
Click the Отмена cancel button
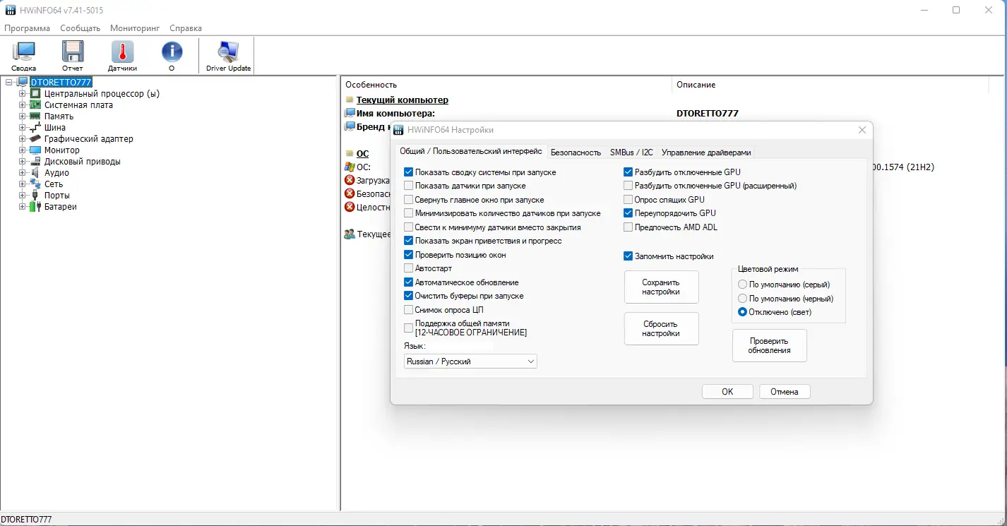point(785,392)
